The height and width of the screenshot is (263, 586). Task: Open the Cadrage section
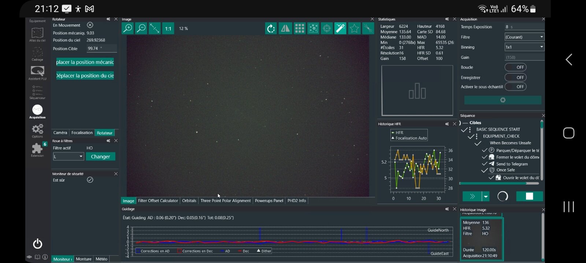click(37, 54)
